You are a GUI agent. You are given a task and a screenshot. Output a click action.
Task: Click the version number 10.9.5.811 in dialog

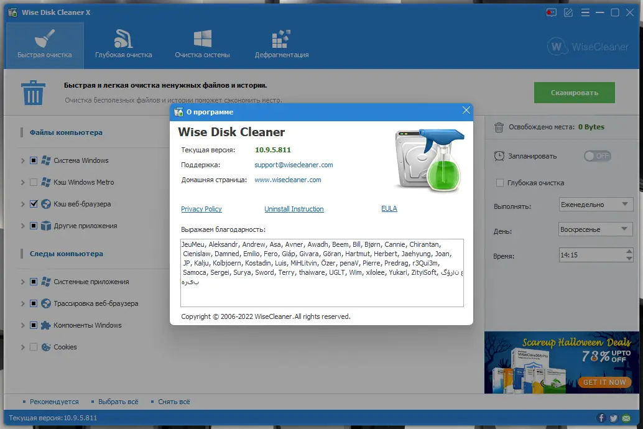coord(273,150)
